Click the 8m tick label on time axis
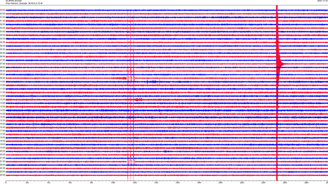328x184 pixels. [x=92, y=183]
